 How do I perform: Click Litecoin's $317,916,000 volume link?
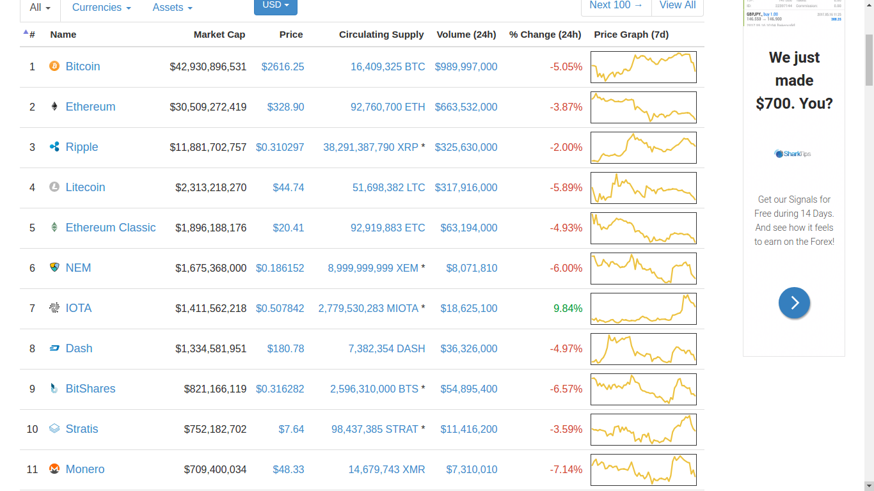pos(466,187)
